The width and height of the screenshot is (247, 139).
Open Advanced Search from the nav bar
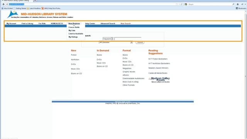tap(108, 24)
